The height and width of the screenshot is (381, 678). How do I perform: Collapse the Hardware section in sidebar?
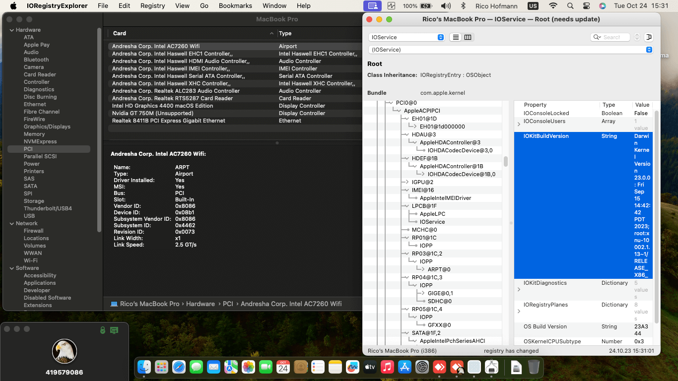tap(12, 30)
